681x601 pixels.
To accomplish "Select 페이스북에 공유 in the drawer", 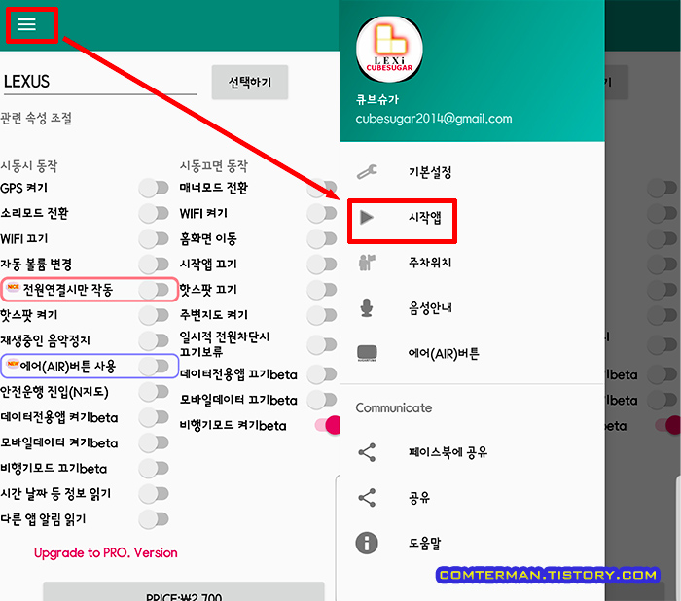I will tap(472, 452).
